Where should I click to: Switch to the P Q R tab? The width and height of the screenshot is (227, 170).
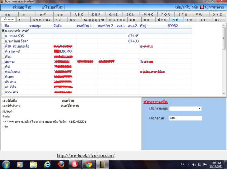(x=166, y=15)
